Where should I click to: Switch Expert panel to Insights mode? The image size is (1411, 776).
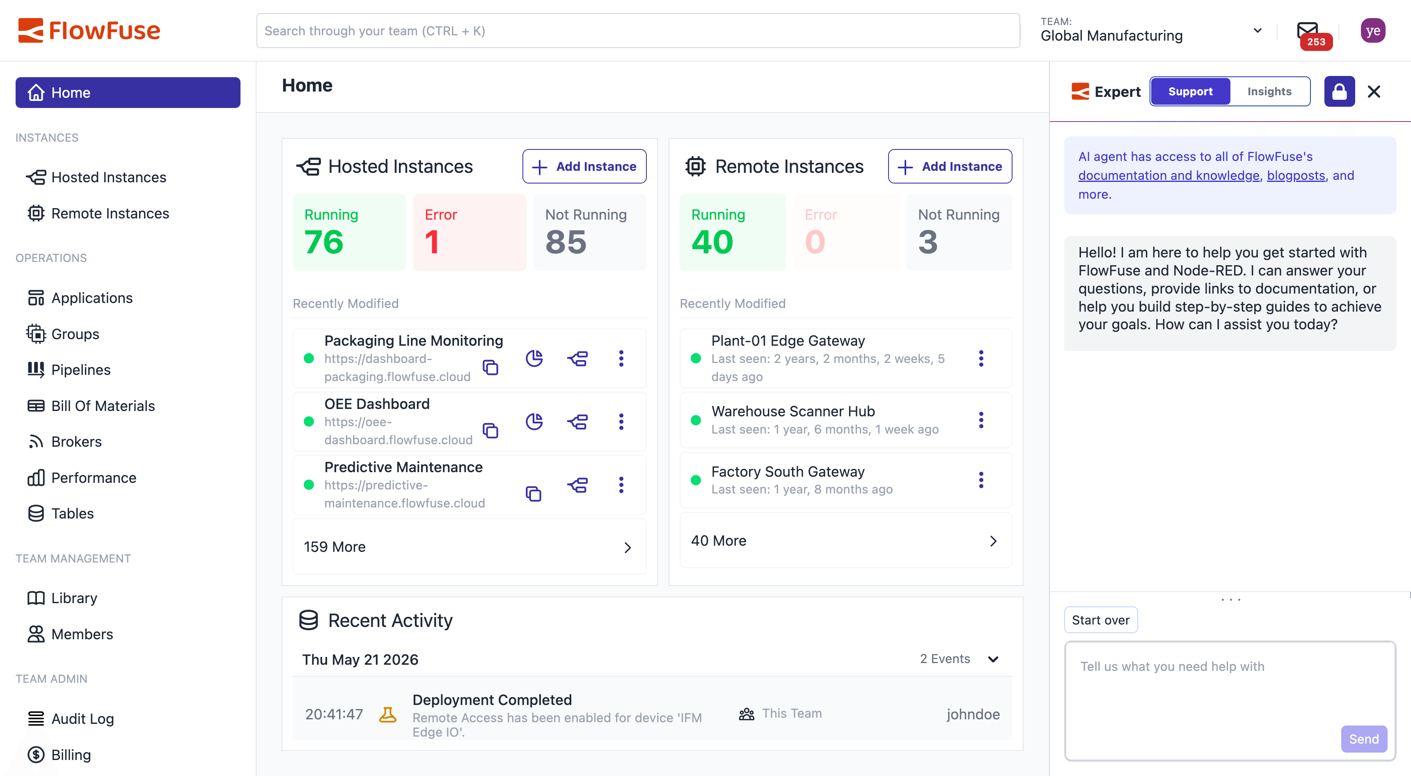(1269, 92)
